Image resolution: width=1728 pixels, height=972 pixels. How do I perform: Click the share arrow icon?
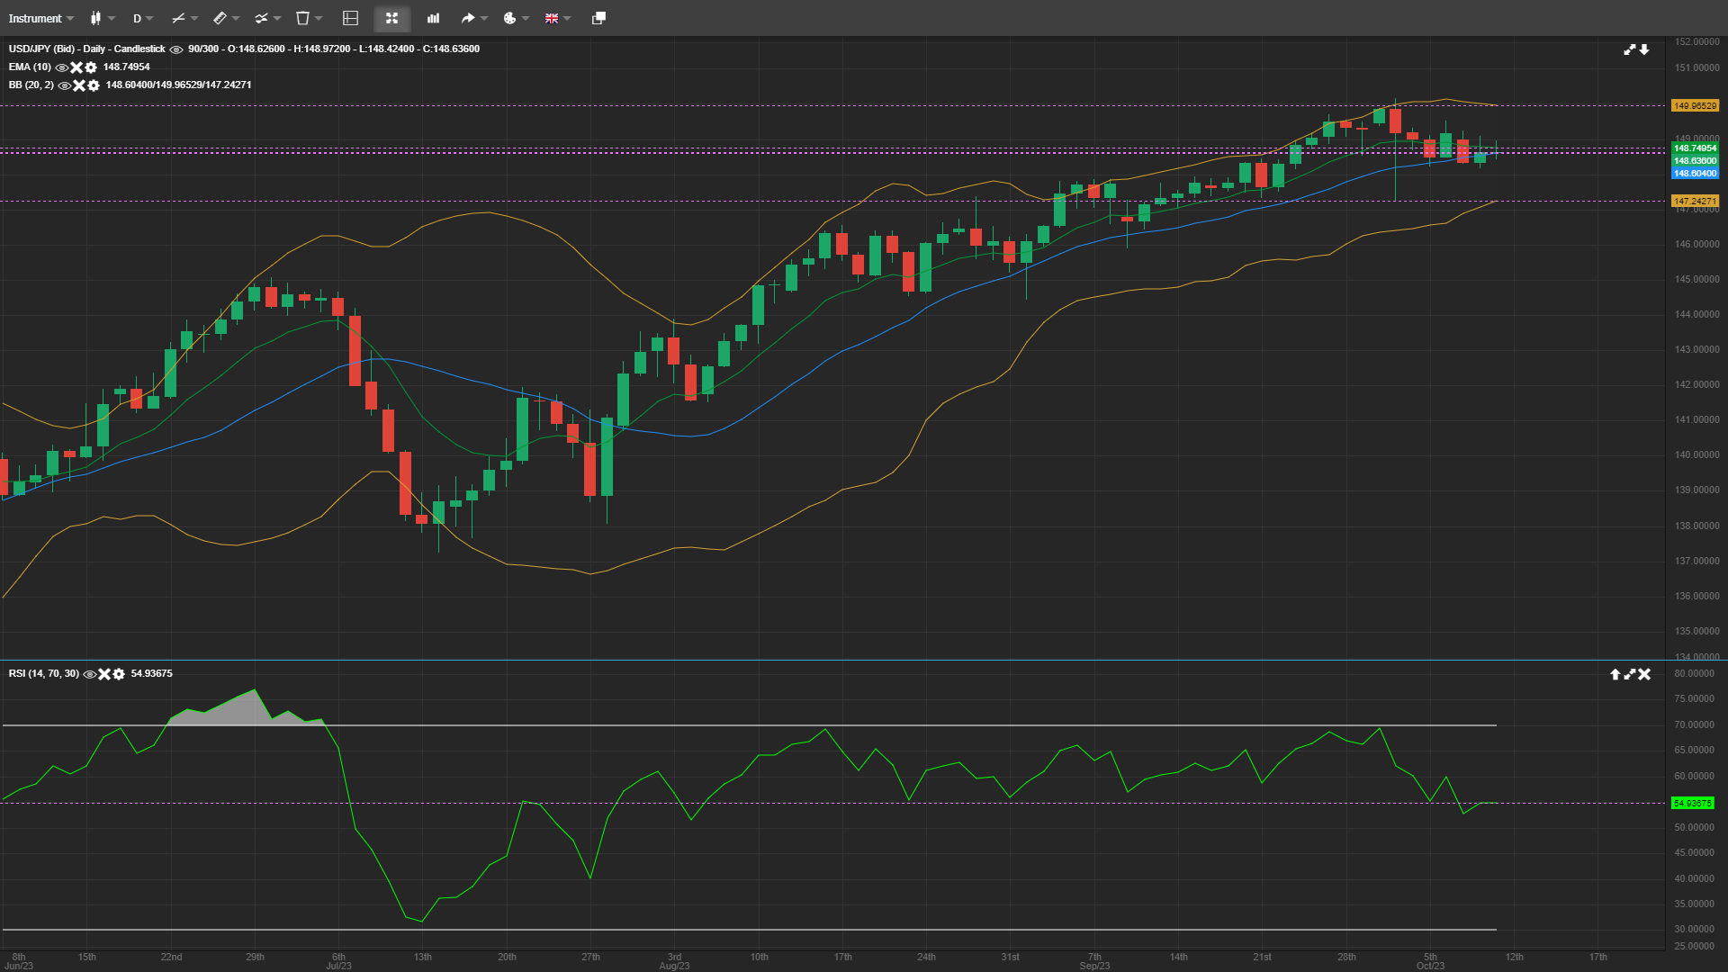[x=468, y=18]
